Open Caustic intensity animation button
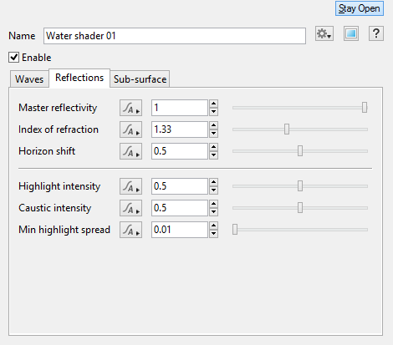393x345 pixels. click(x=130, y=208)
